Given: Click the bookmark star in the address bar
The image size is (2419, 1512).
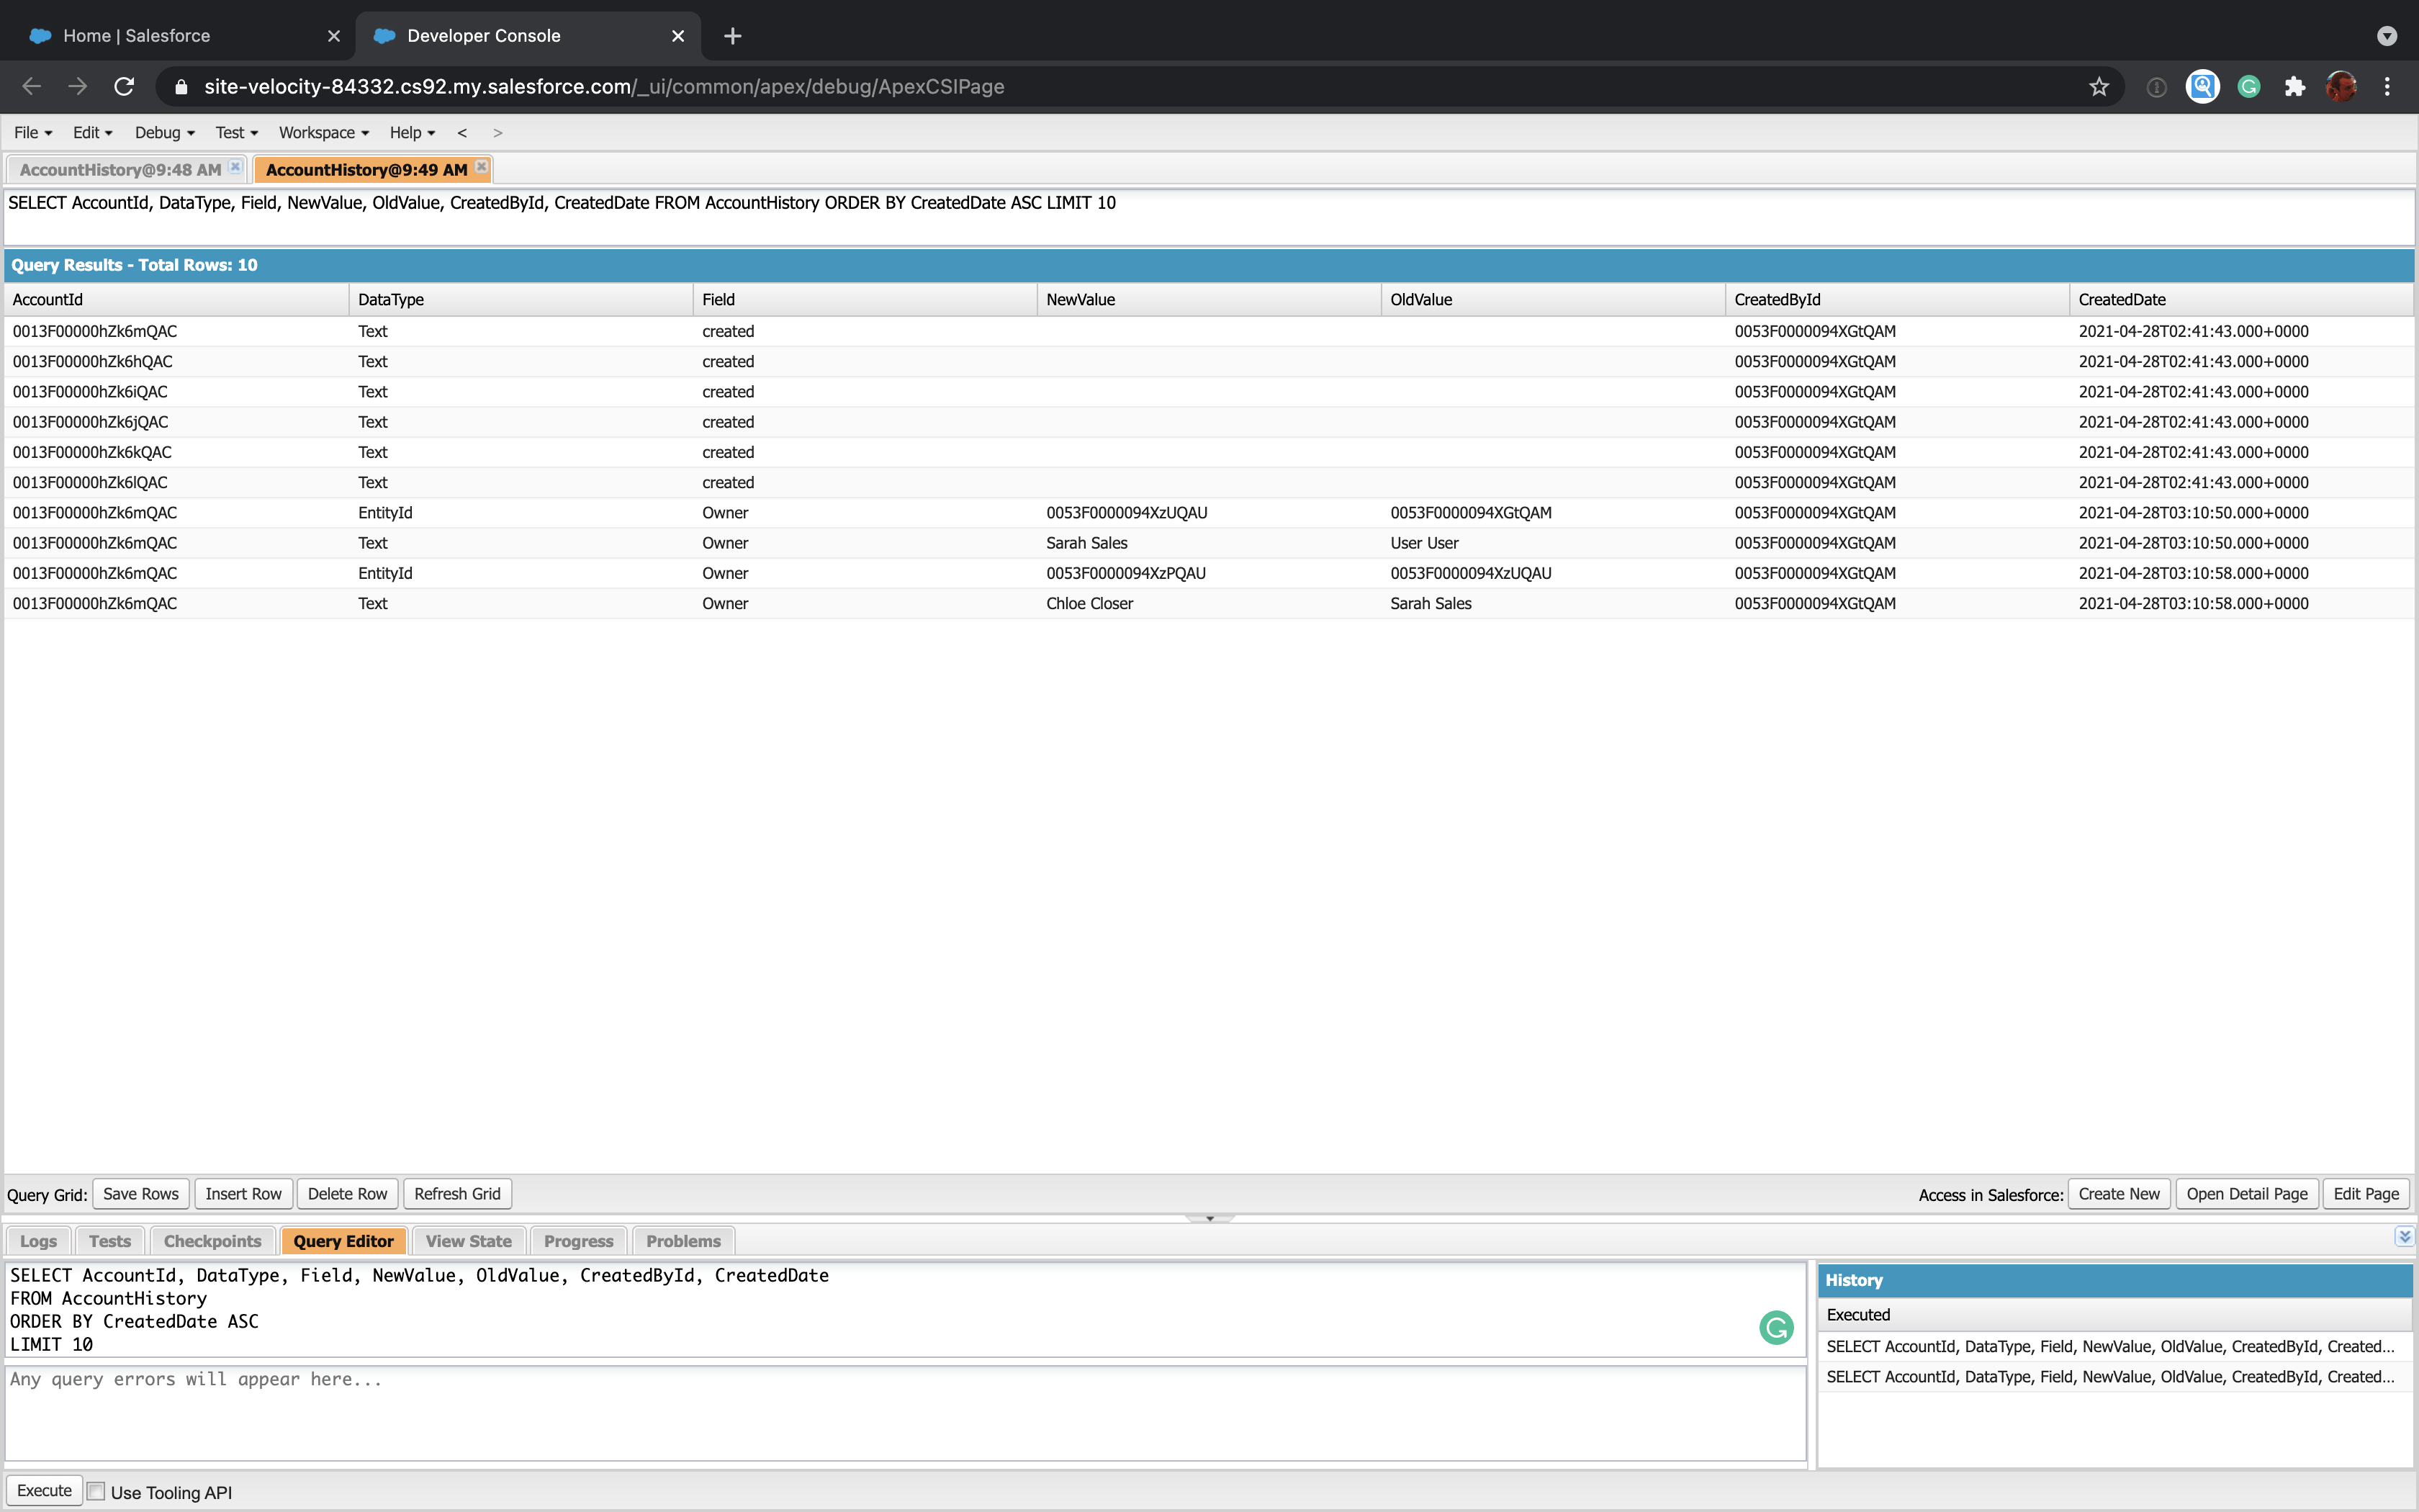Looking at the screenshot, I should [2098, 86].
